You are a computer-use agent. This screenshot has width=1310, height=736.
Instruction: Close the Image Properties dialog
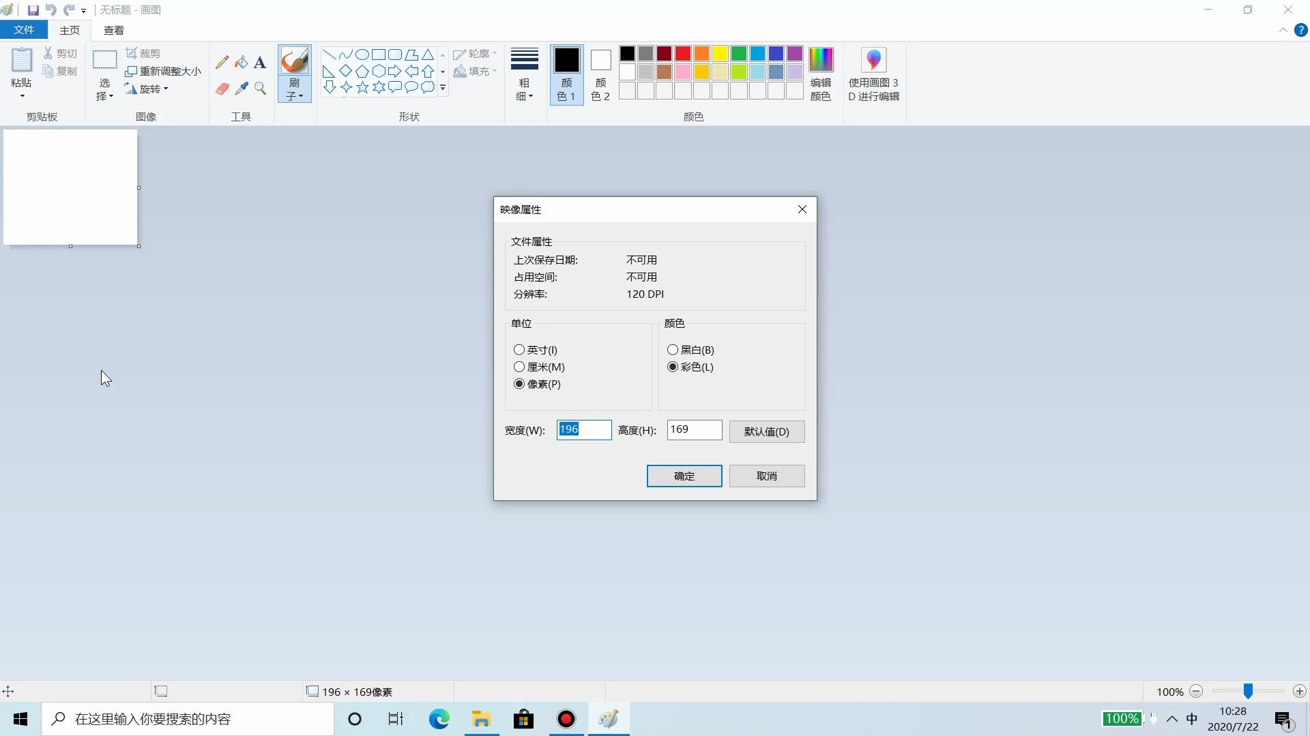[x=802, y=209]
